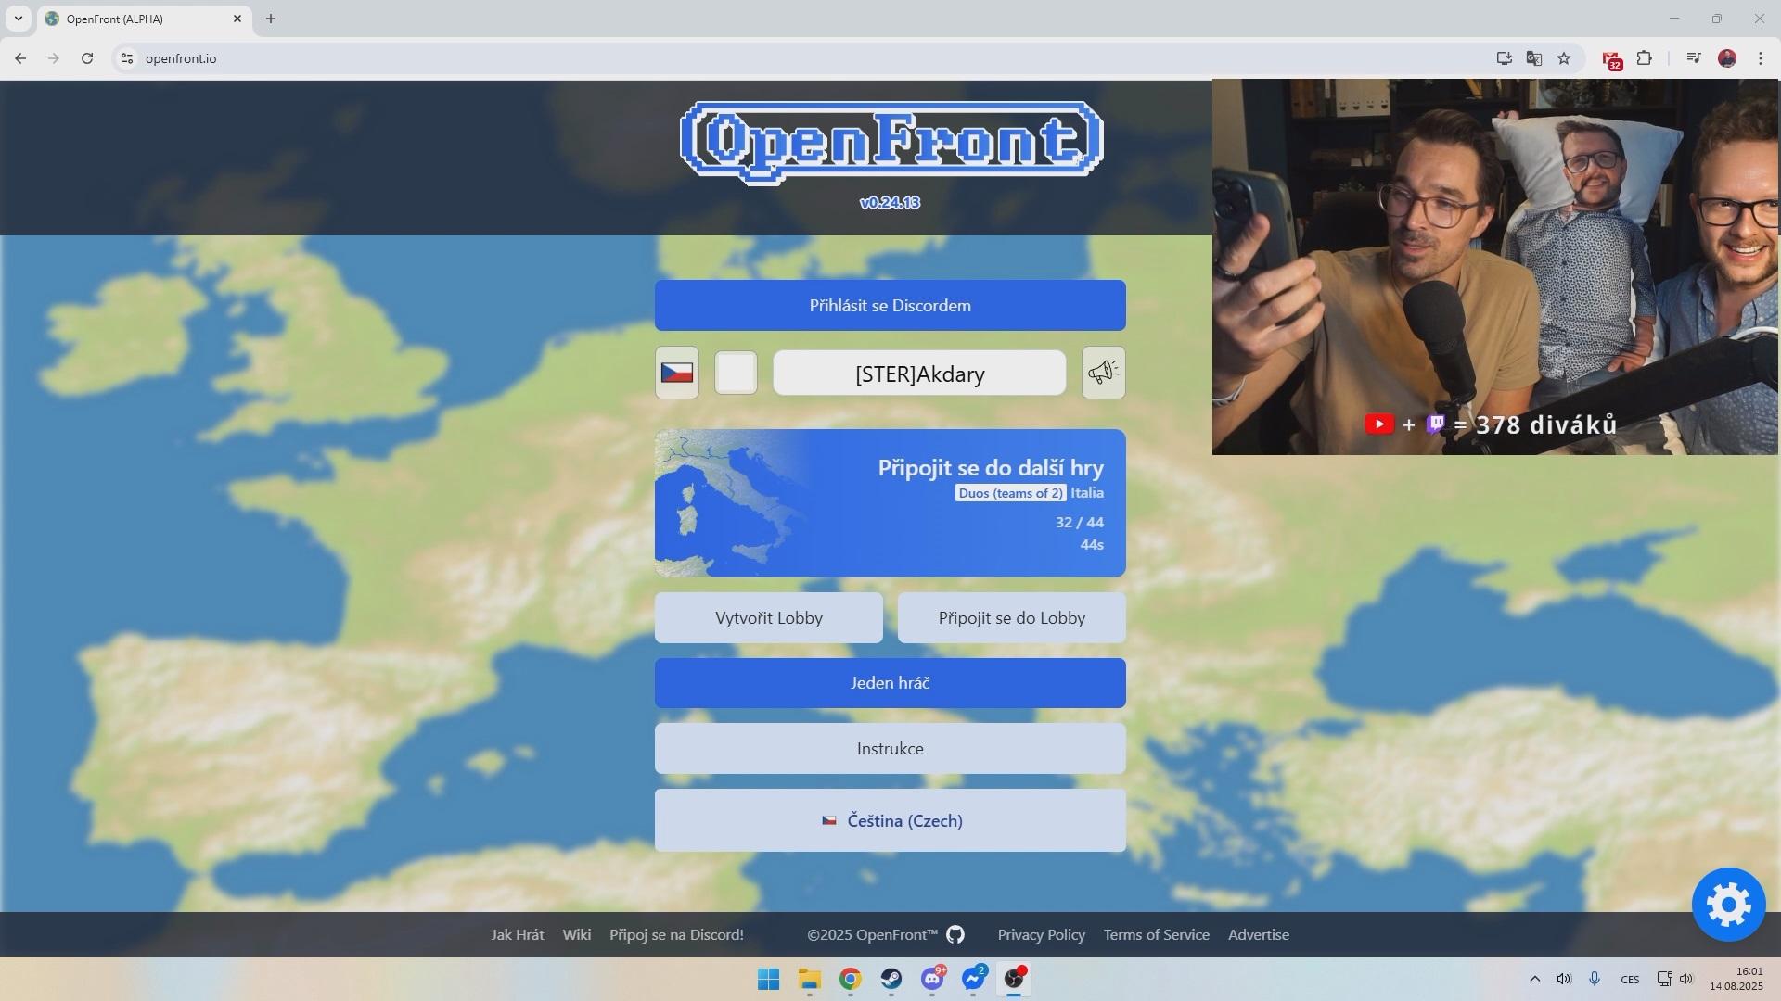Open the red extension with badge 32
This screenshot has width=1781, height=1001.
(x=1612, y=59)
